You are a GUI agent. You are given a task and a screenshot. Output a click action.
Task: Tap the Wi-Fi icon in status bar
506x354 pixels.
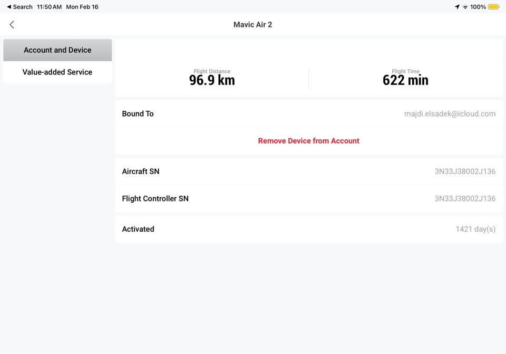[x=465, y=7]
